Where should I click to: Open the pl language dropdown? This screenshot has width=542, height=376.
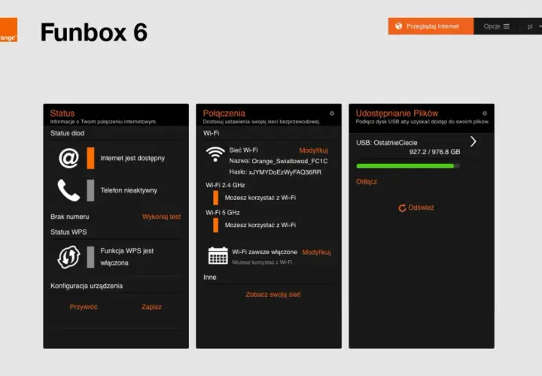tap(534, 26)
